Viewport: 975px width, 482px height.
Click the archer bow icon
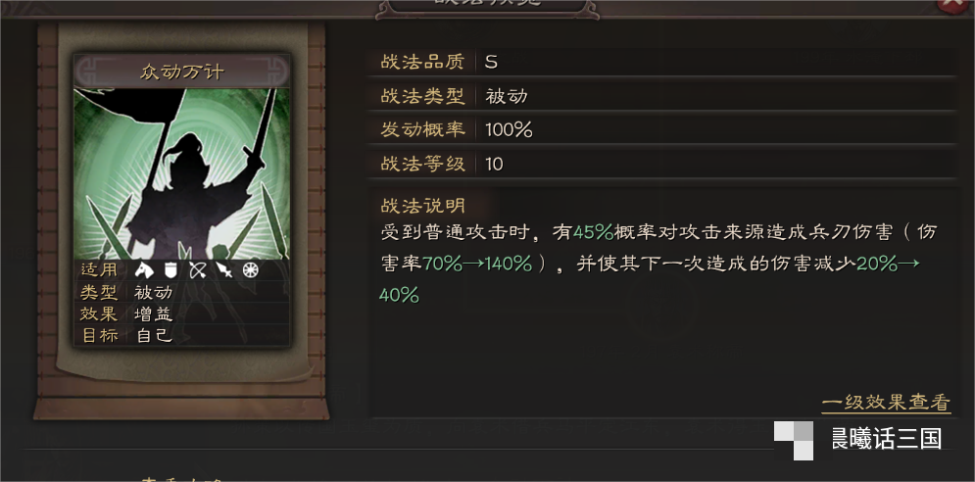[198, 270]
